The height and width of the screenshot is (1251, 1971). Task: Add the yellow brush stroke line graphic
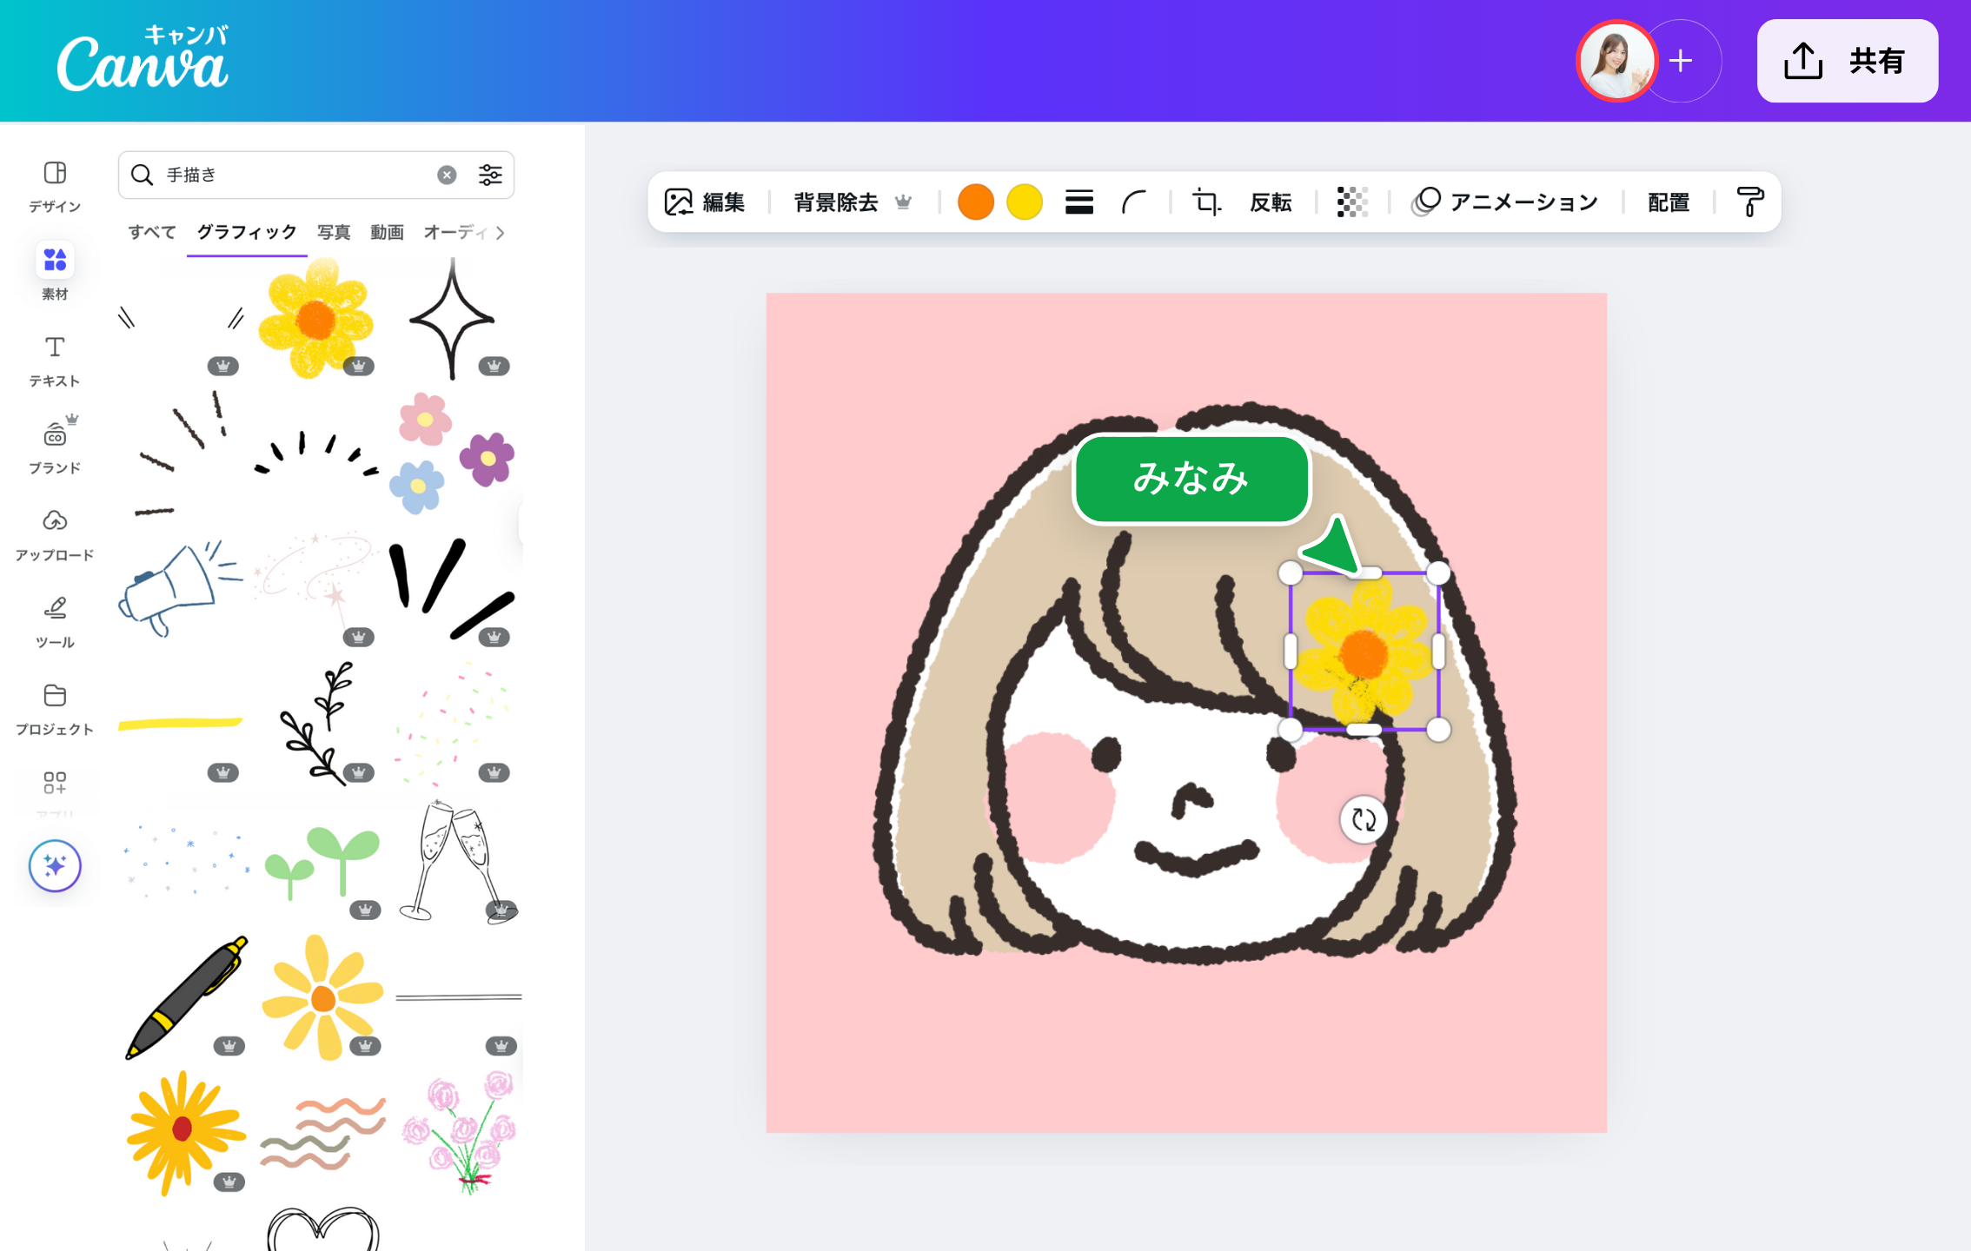[180, 723]
